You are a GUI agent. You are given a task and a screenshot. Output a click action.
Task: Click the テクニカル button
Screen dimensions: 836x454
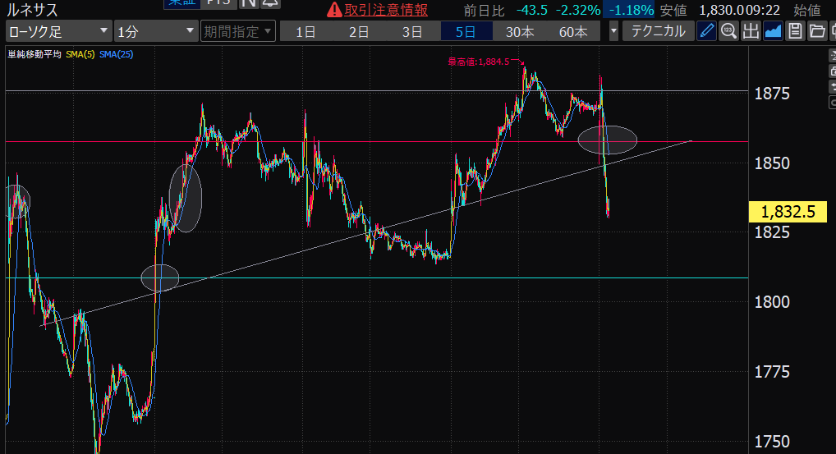tap(659, 32)
